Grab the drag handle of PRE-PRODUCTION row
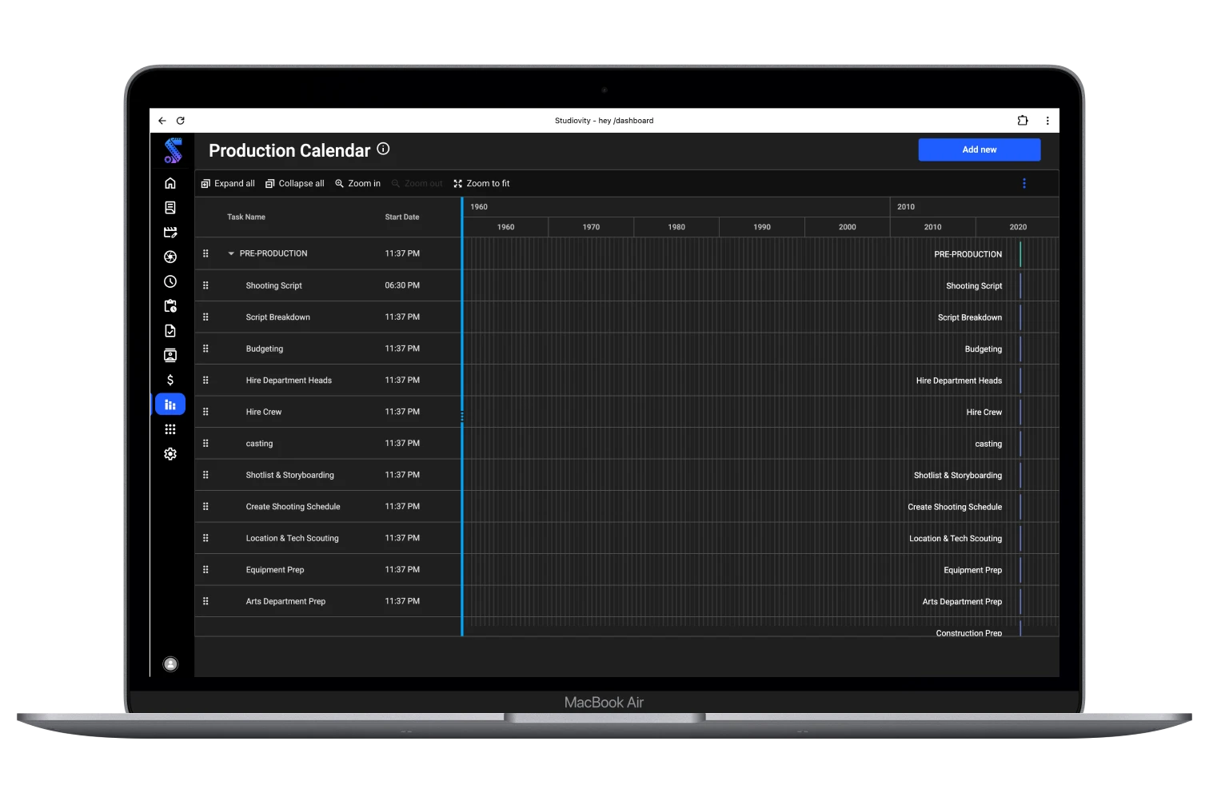1209x785 pixels. tap(205, 253)
